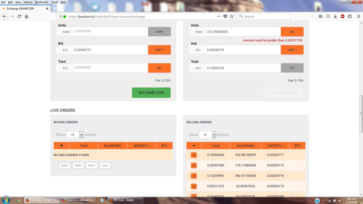Open Chrome pinned icon in taskbar
Screen dimensions: 363x204
18,200
